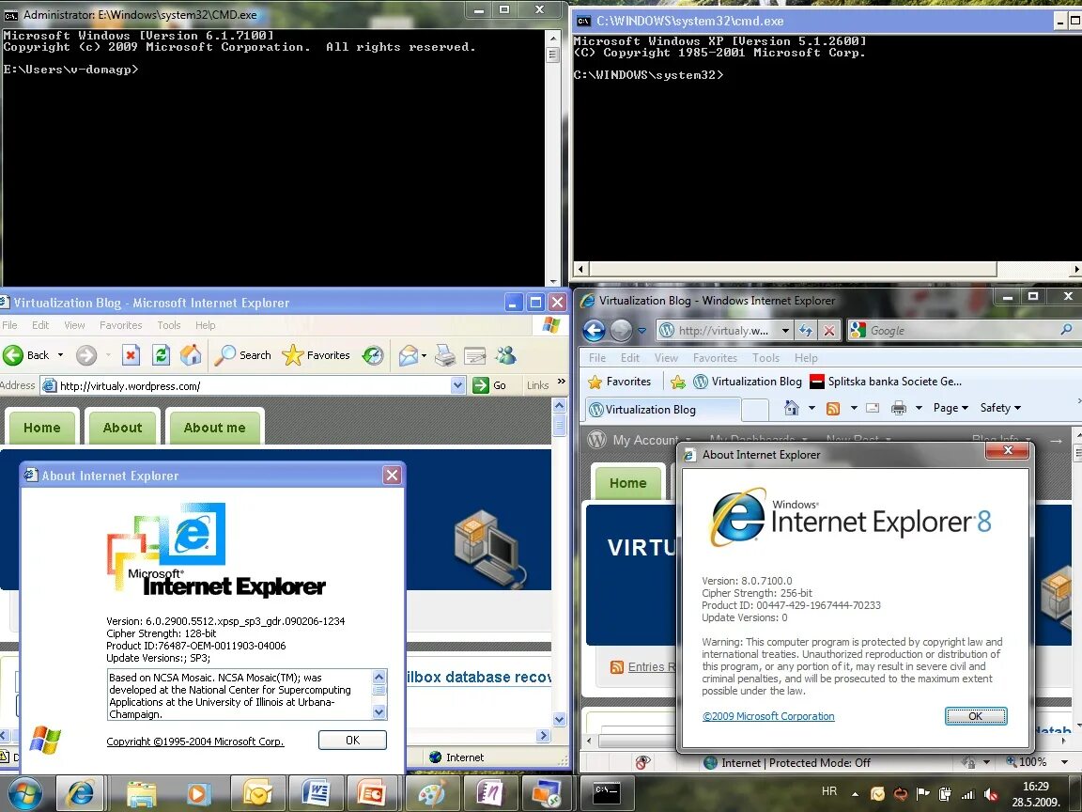Open Help menu in IE6 window
Screen dimensions: 1082x812
pos(205,325)
